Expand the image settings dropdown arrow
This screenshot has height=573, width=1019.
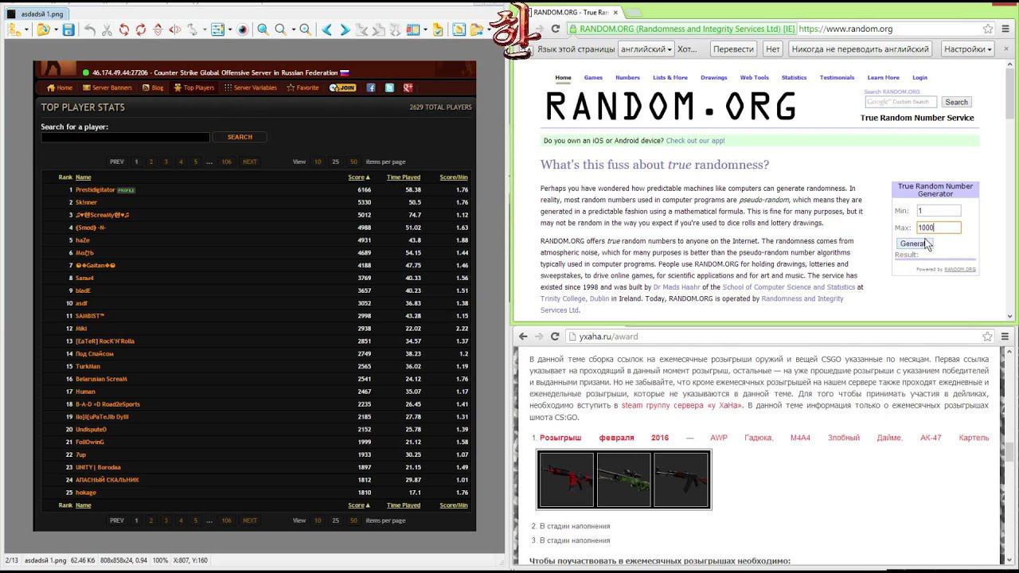pyautogui.click(x=228, y=30)
